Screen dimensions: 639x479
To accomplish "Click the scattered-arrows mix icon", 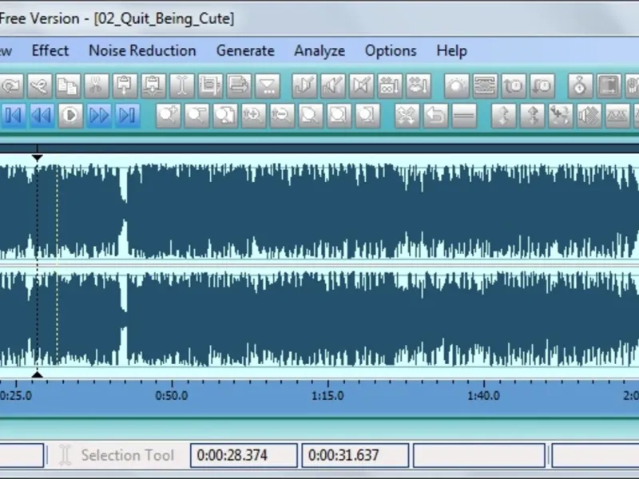I will [561, 116].
